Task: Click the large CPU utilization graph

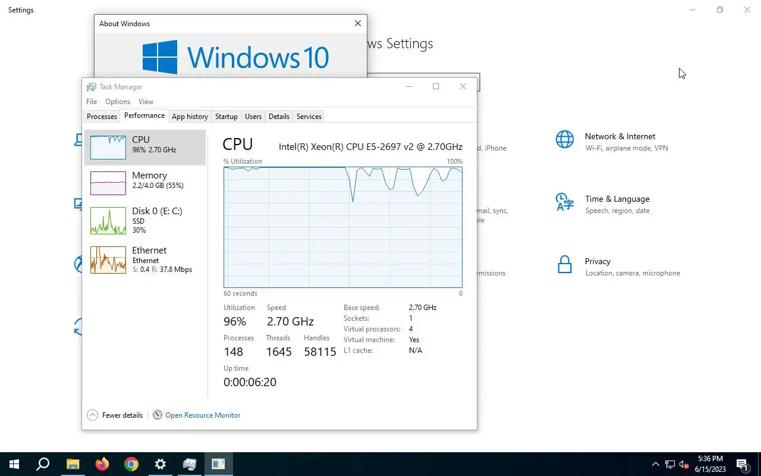Action: click(343, 227)
